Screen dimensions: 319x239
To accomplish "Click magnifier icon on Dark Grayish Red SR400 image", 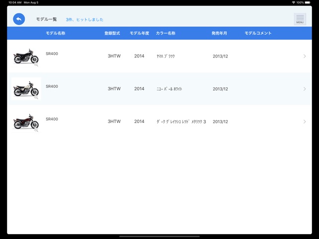I will 36,130.
